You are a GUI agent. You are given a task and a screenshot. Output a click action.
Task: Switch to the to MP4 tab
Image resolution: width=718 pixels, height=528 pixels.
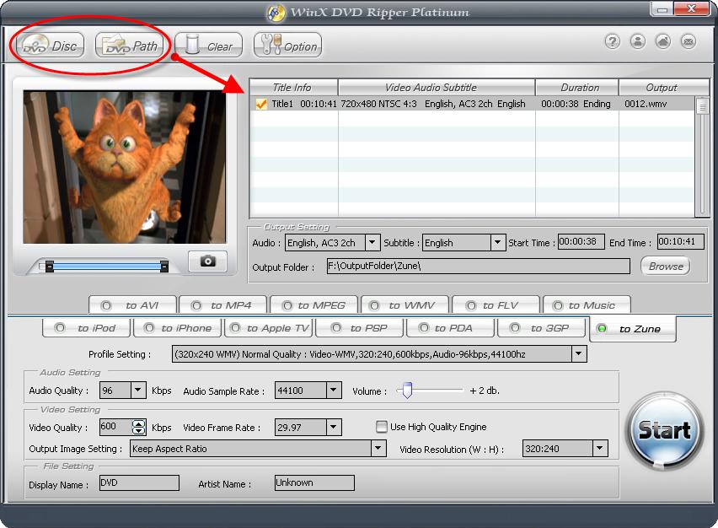point(225,305)
